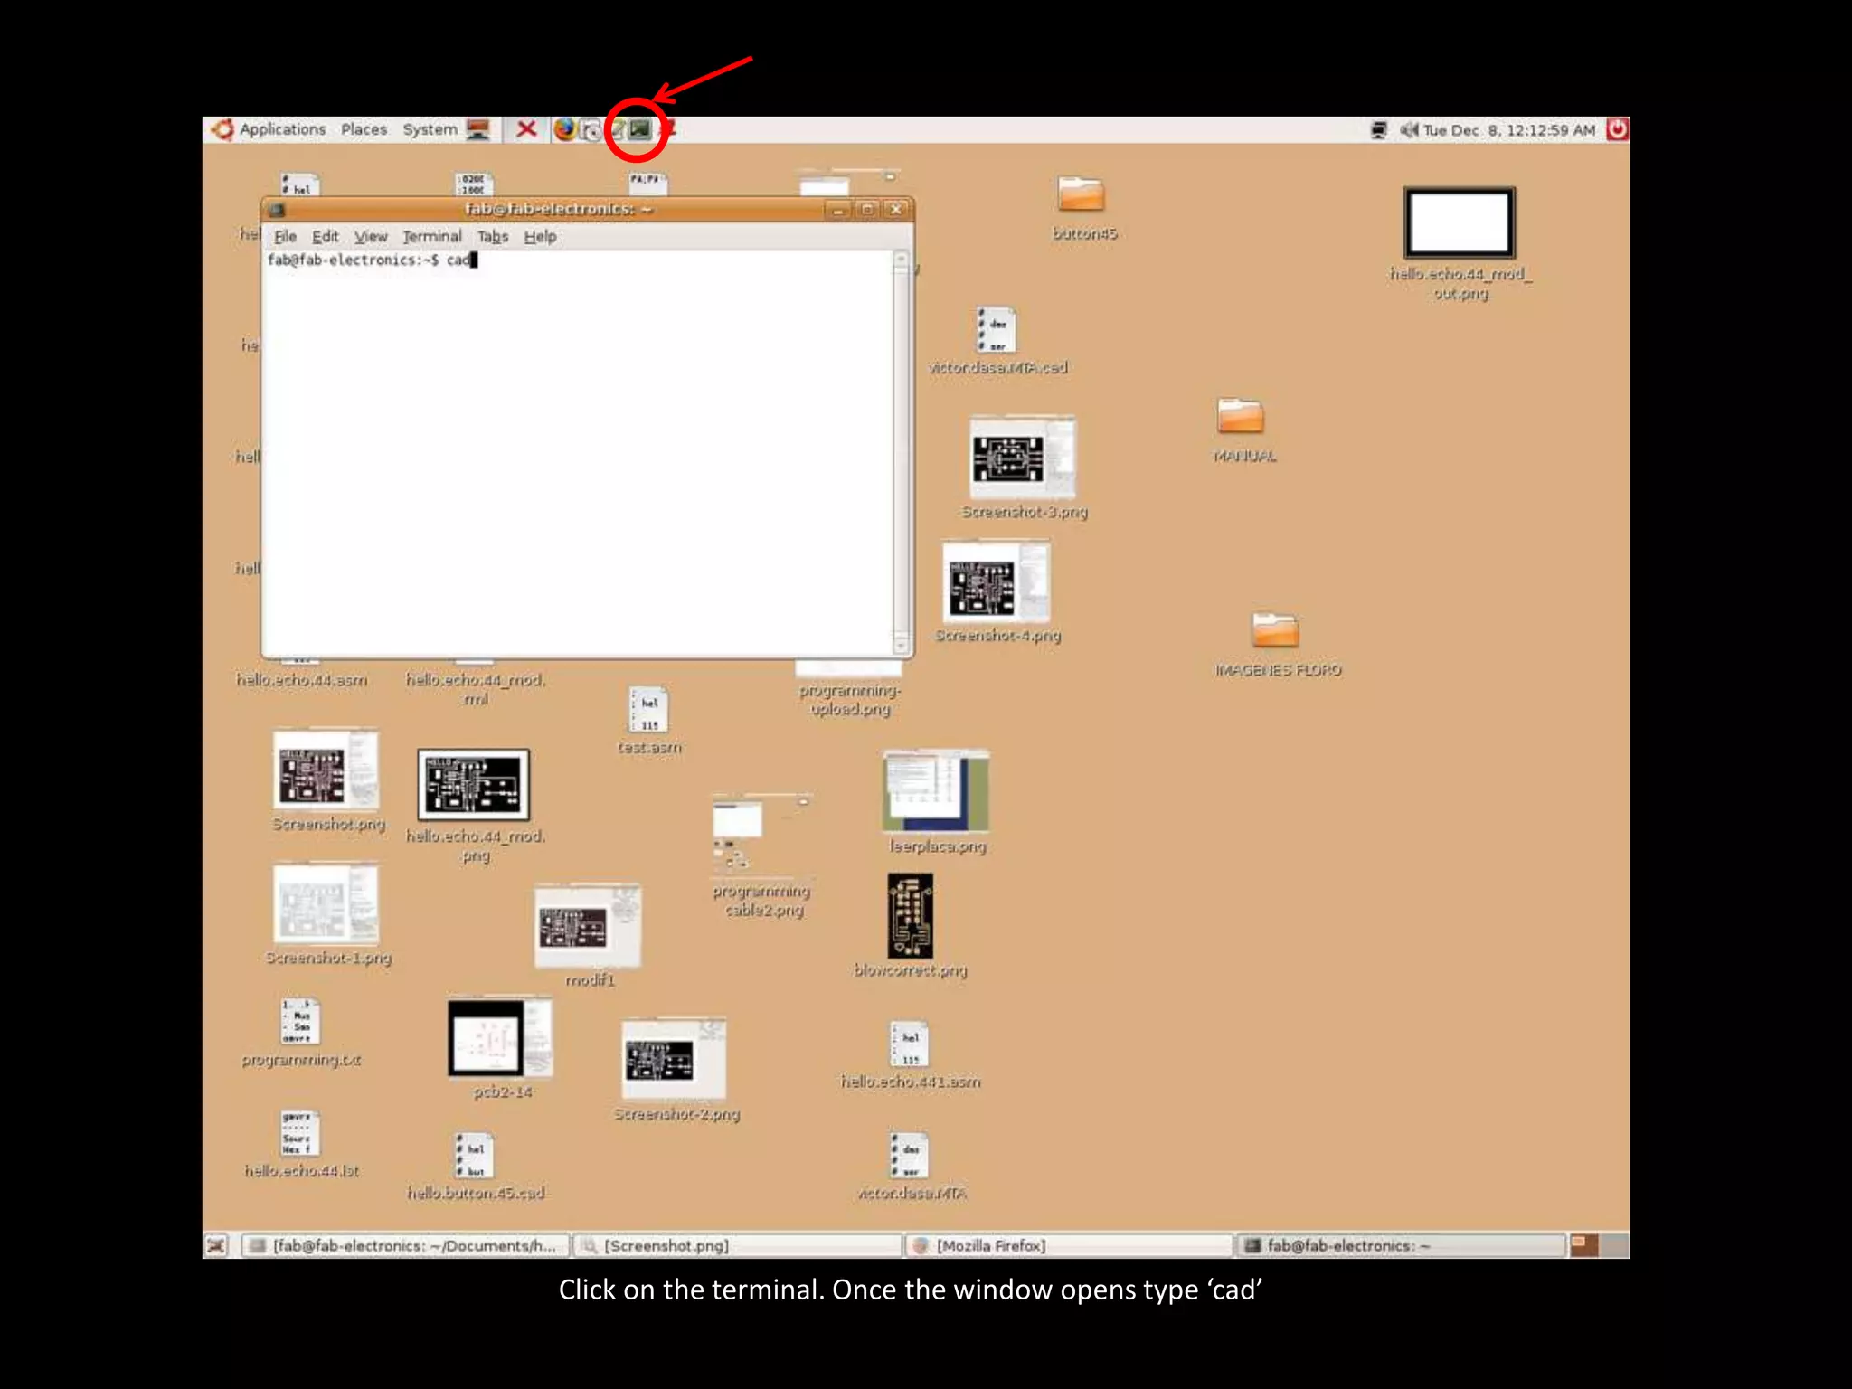
Task: Open Firefox from the top panel launcher
Action: click(x=564, y=129)
